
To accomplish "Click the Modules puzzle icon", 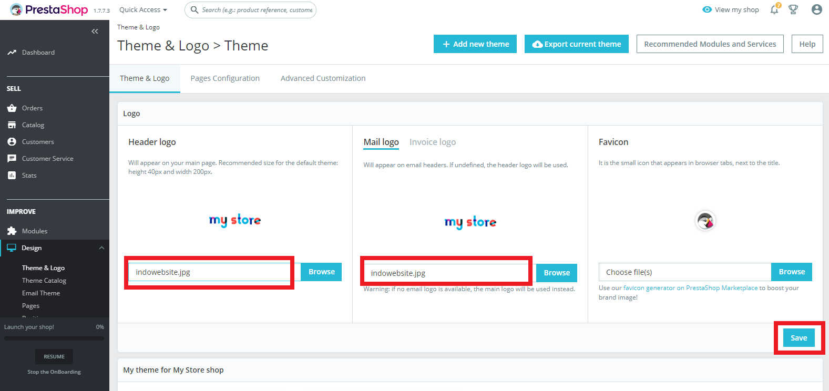I will 12,231.
